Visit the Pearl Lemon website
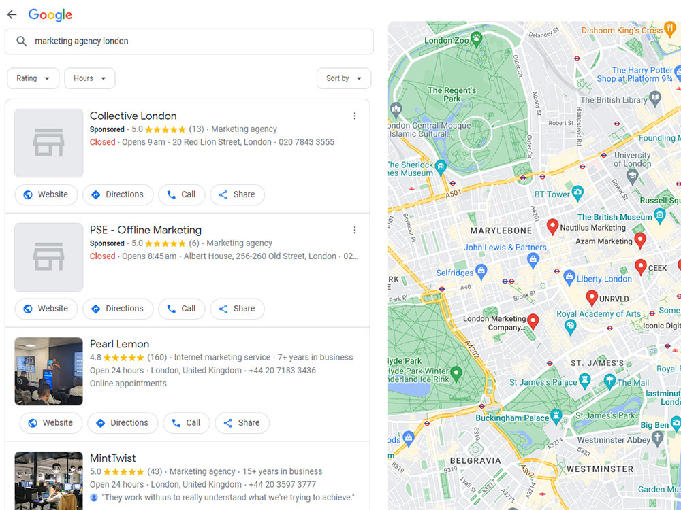Image resolution: width=681 pixels, height=510 pixels. tap(51, 423)
